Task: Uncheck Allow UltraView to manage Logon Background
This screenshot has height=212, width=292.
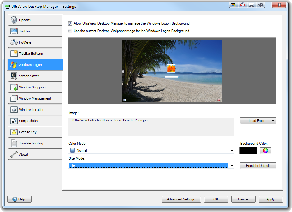Action: coord(70,23)
